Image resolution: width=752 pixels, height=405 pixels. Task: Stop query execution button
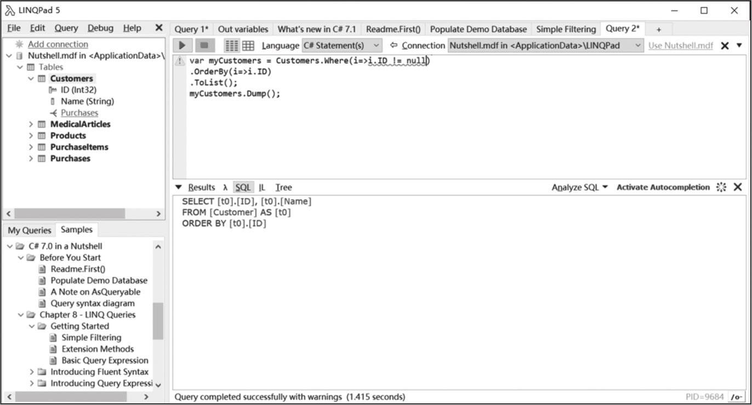(205, 45)
